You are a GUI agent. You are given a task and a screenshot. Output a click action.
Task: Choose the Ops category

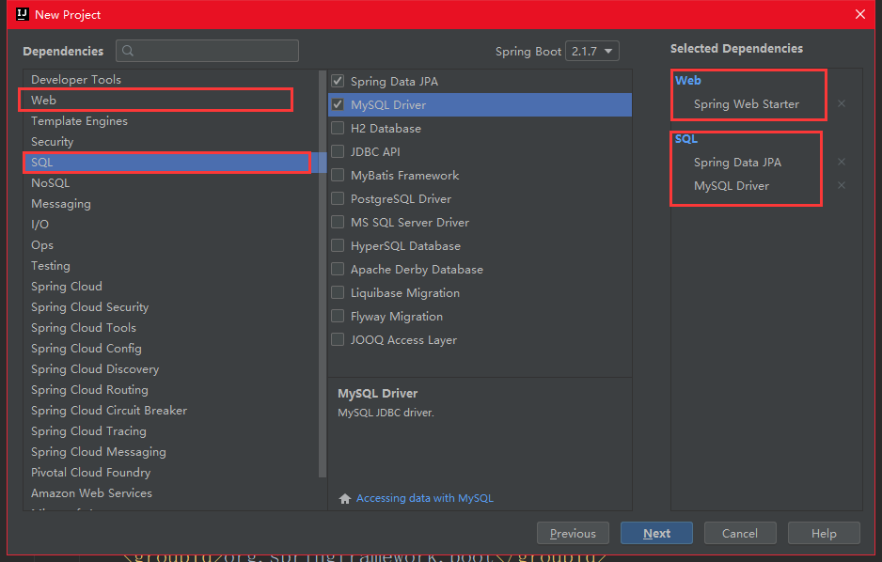coord(170,245)
